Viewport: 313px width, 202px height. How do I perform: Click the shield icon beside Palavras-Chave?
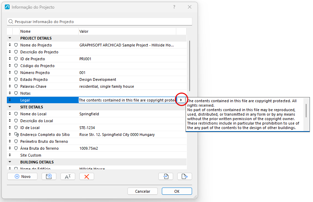point(16,86)
